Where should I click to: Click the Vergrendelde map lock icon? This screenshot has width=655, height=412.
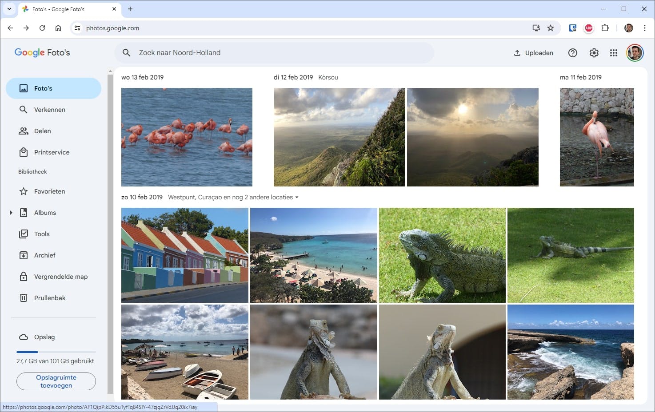click(x=24, y=277)
